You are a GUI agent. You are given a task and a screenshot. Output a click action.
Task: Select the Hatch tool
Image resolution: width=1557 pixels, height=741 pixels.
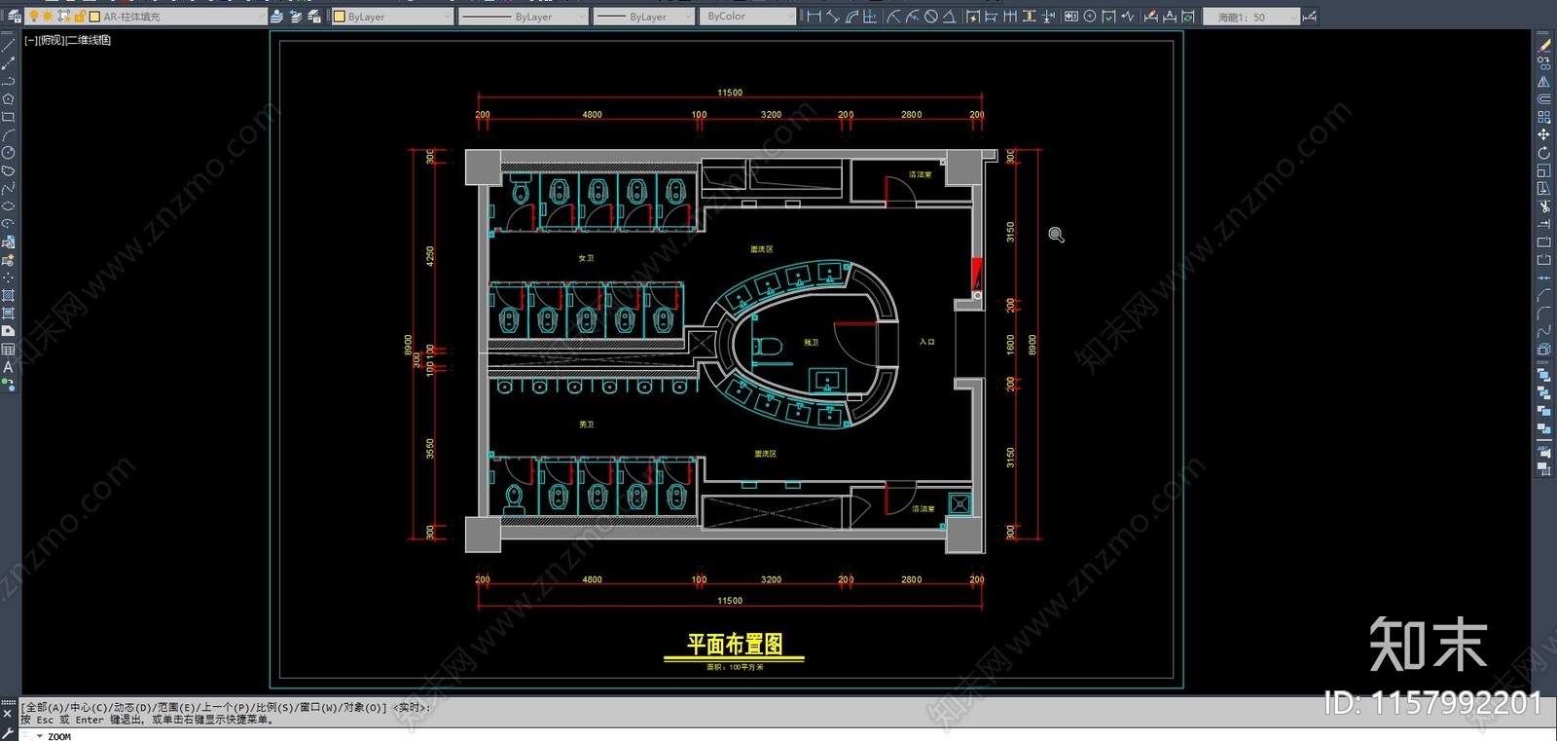click(8, 295)
